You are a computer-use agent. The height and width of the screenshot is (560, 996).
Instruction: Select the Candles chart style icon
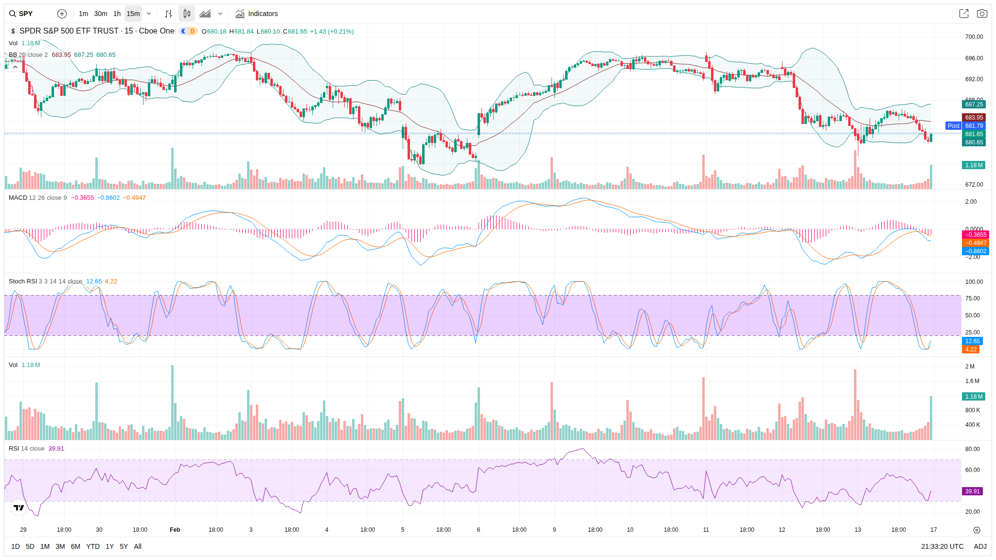(187, 14)
